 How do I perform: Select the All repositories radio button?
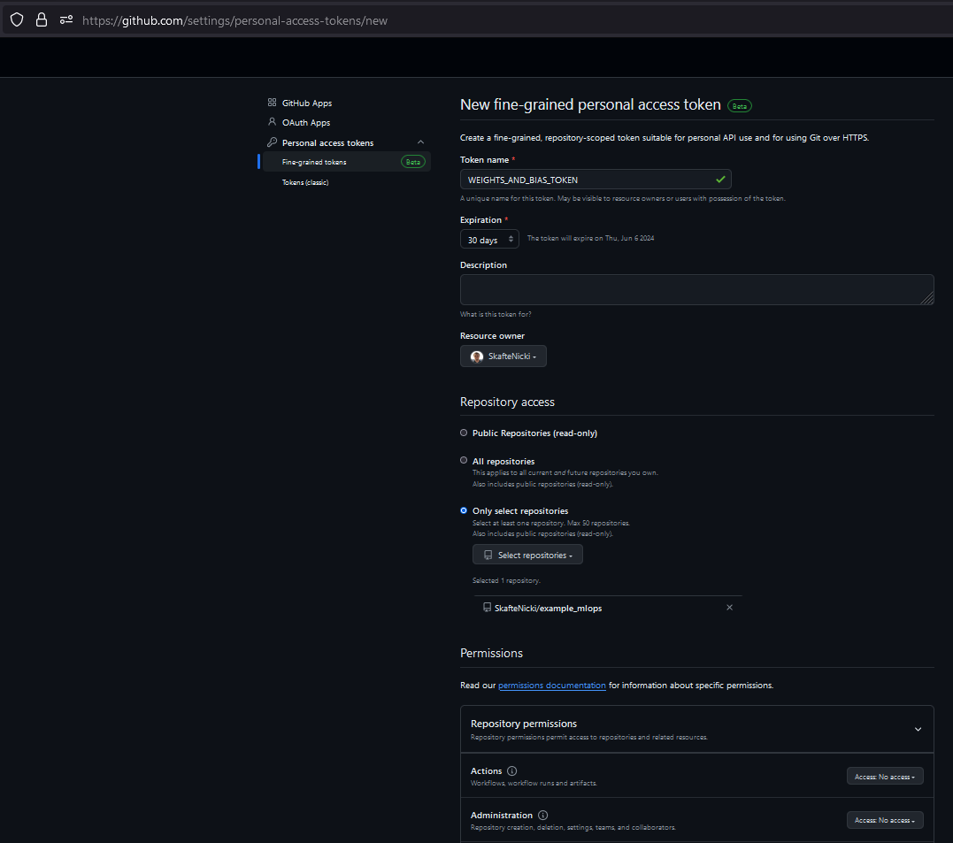(464, 460)
